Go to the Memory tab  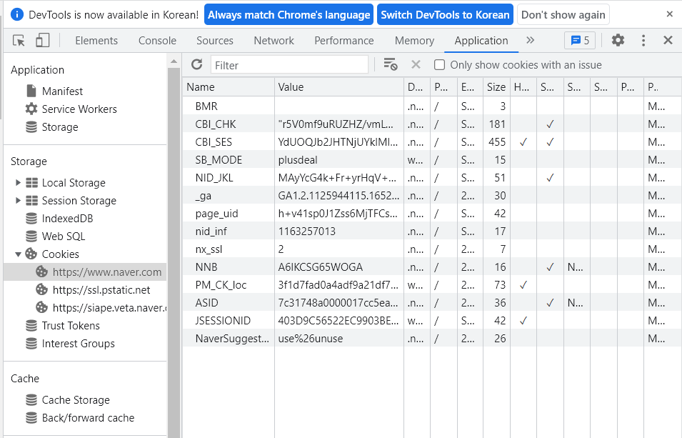click(414, 41)
